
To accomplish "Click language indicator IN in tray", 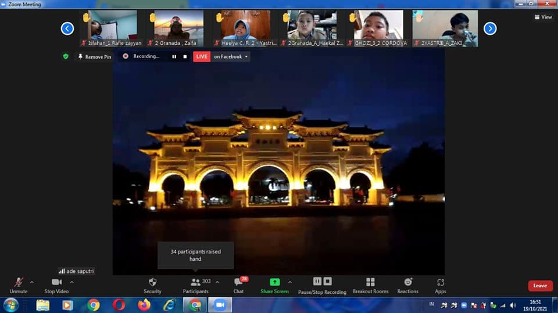I will (x=432, y=304).
